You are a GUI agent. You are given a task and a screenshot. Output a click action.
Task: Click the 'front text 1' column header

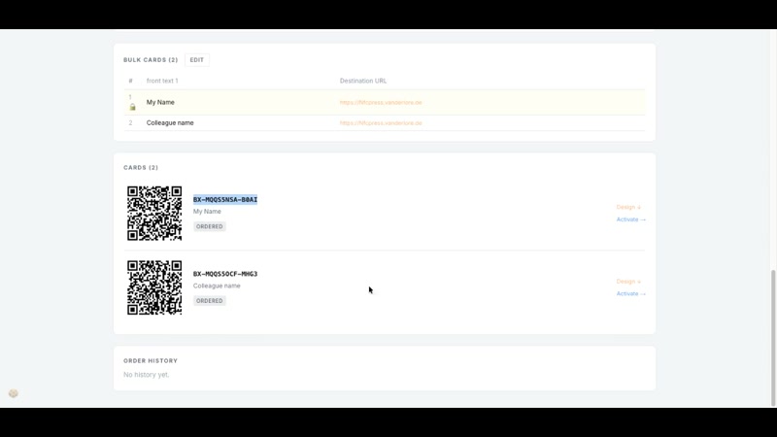coord(162,81)
